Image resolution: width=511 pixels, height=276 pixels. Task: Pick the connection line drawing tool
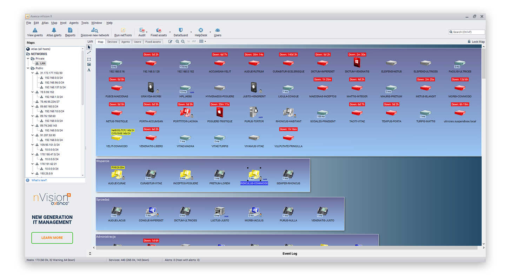click(x=89, y=53)
